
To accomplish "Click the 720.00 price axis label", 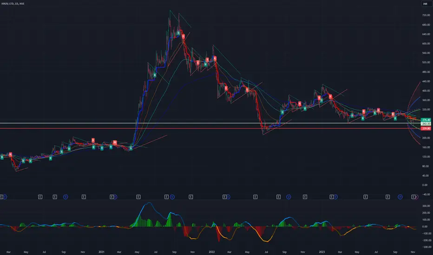I will [x=426, y=15].
